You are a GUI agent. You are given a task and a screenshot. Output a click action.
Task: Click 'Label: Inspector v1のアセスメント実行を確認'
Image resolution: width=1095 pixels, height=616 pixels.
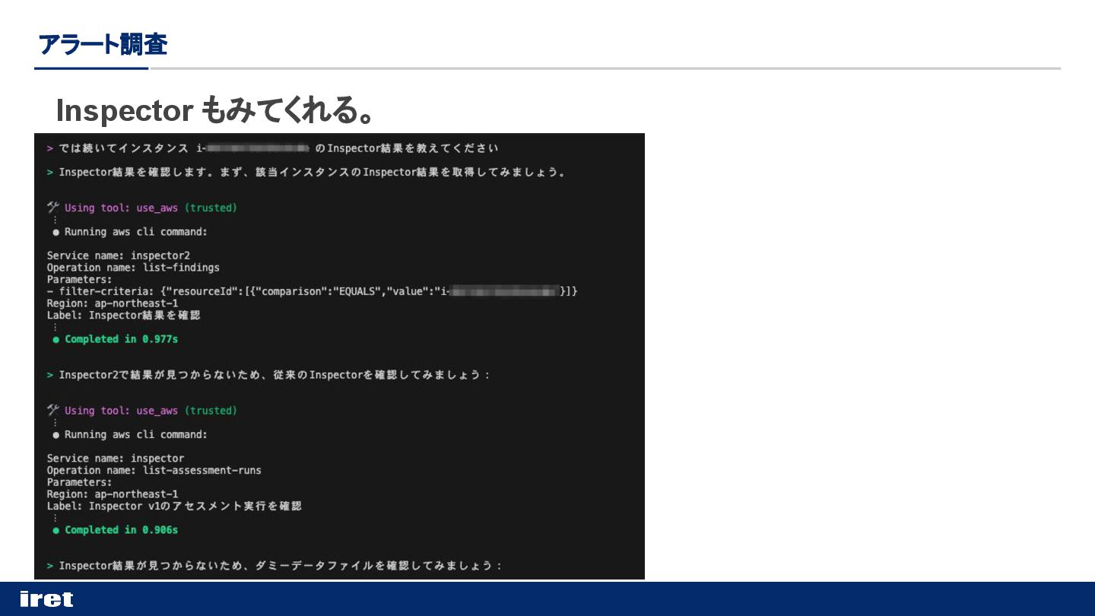174,506
